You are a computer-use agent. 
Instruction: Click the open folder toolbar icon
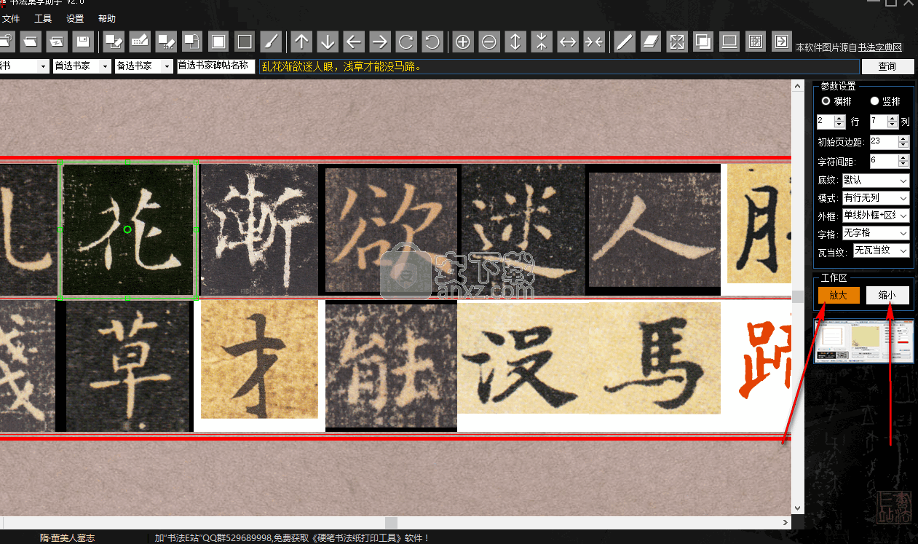[30, 41]
